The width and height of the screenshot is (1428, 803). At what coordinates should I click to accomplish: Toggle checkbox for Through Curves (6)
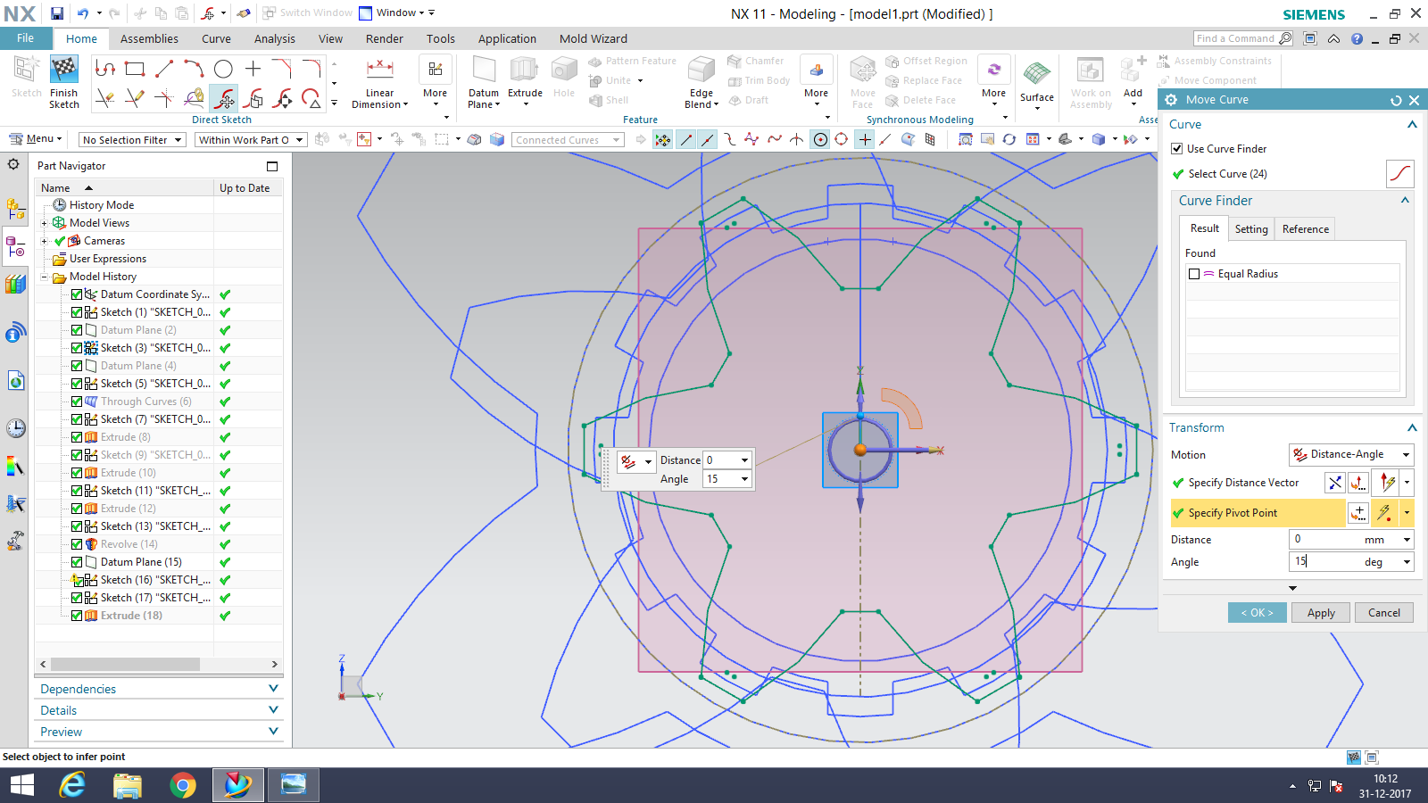[77, 401]
